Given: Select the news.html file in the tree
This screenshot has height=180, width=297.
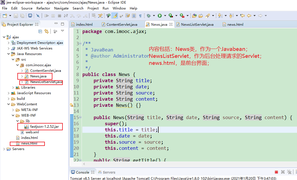Looking at the screenshot, I should click(29, 143).
